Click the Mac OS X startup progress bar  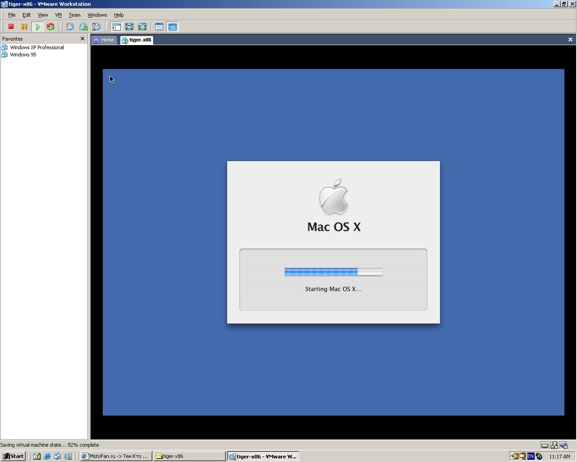point(334,272)
